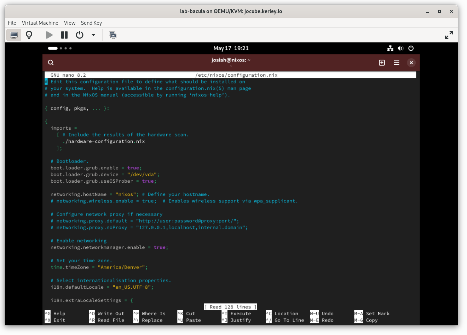This screenshot has width=467, height=335.
Task: Open the Virtual Machine menu
Action: point(40,23)
